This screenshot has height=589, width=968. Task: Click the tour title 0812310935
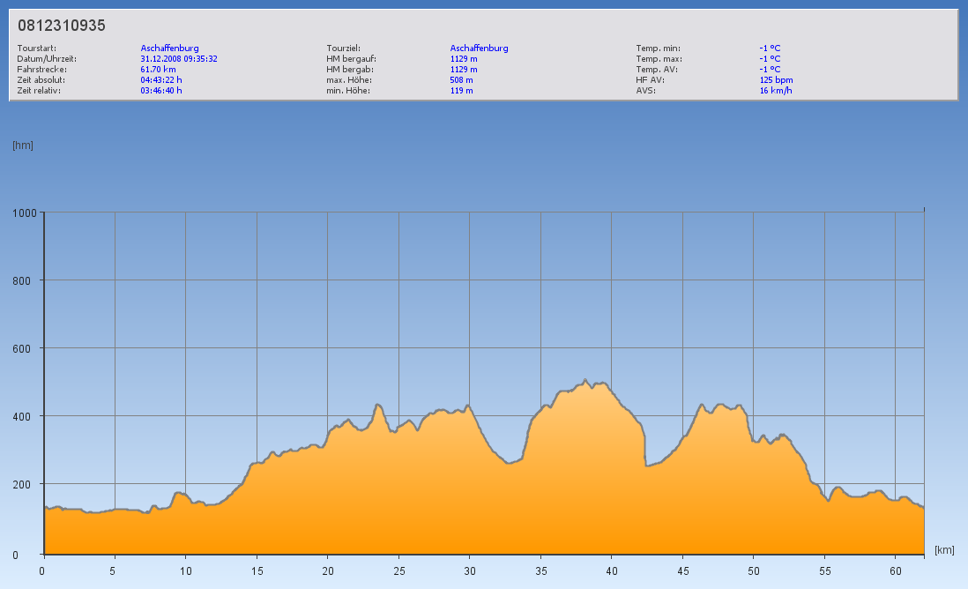pyautogui.click(x=62, y=26)
